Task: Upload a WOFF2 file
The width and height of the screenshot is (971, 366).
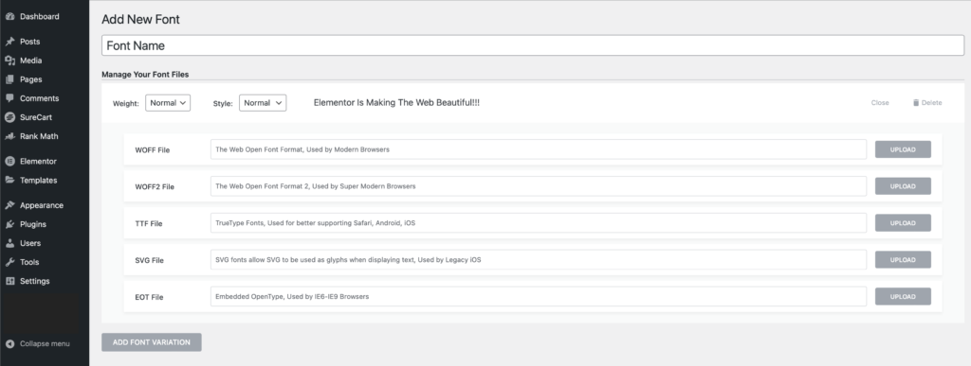Action: (x=903, y=186)
